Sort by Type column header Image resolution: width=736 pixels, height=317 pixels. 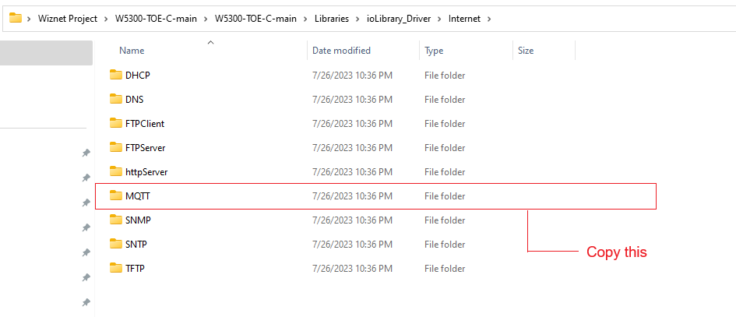click(x=434, y=51)
